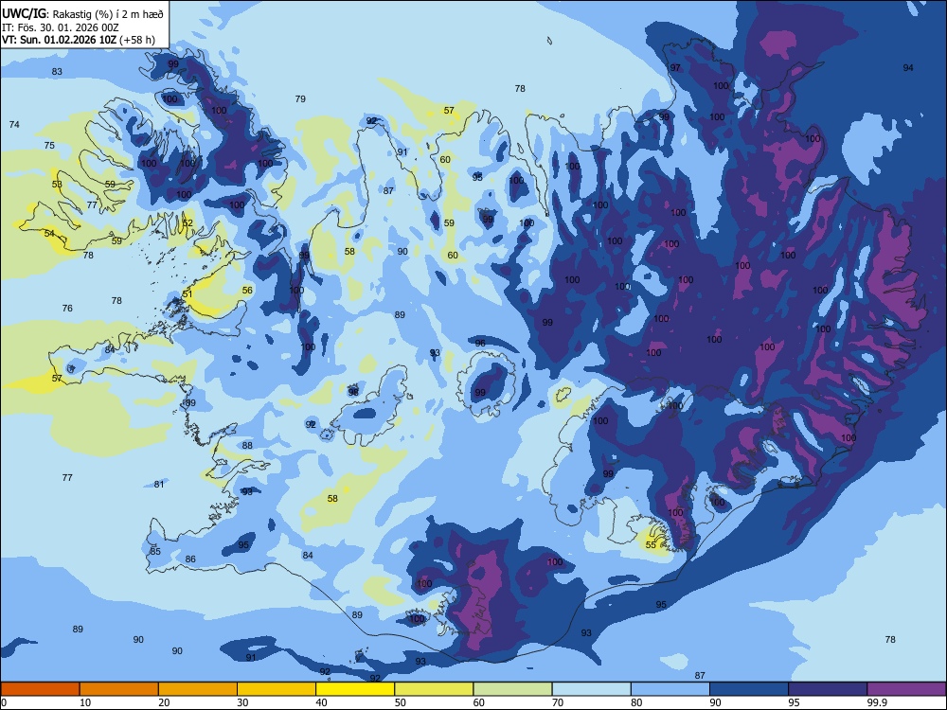
Task: Click the orange 10–20 legend swatch
Action: pyautogui.click(x=119, y=689)
